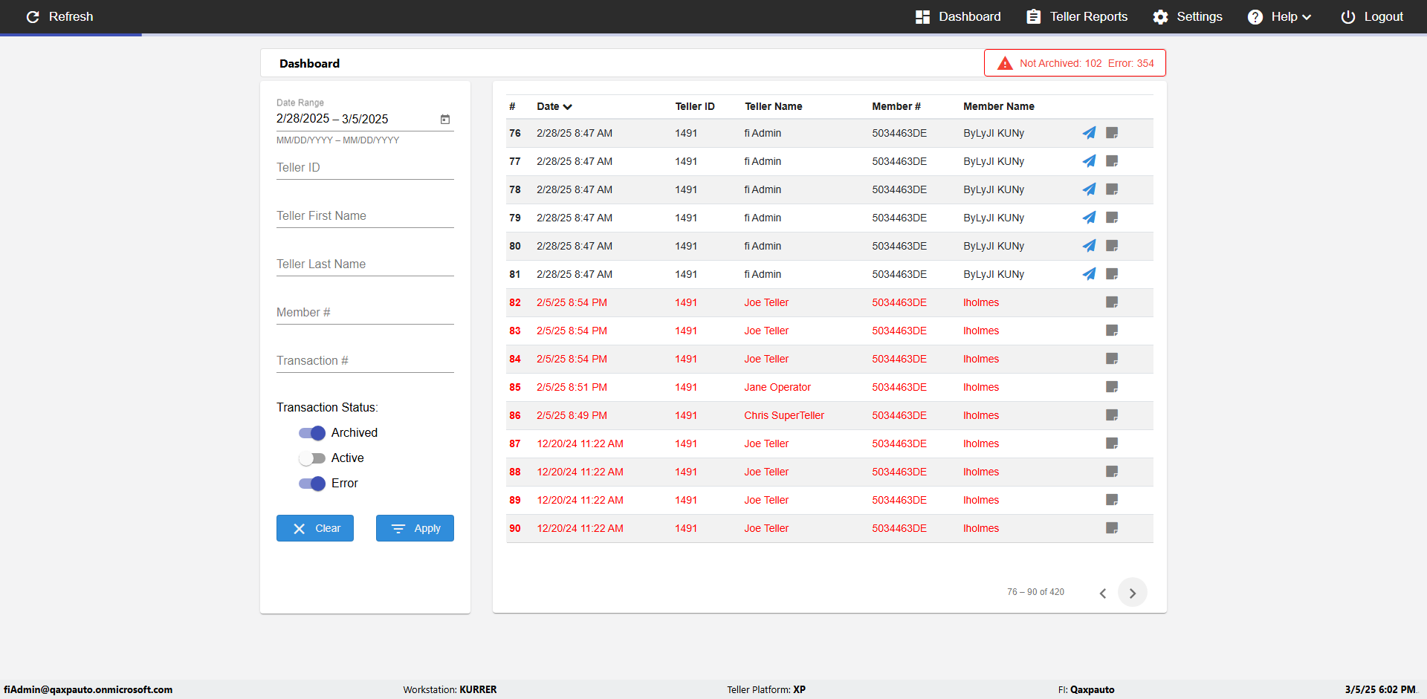1427x699 pixels.
Task: Open Settings from the top navigation
Action: click(1187, 16)
